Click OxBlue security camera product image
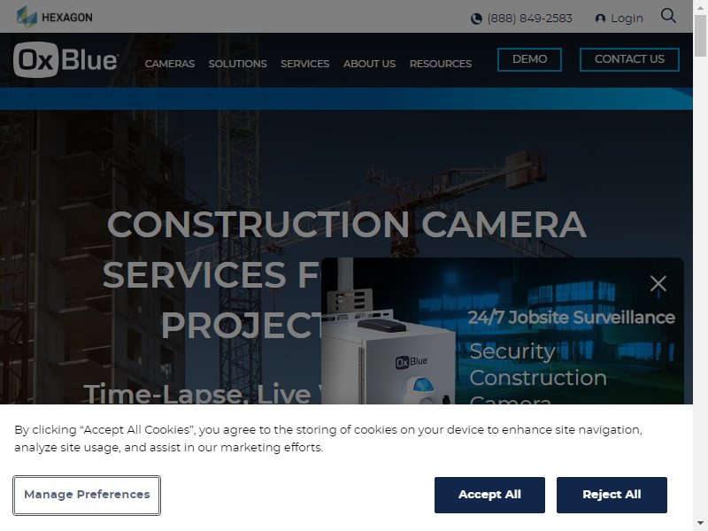The height and width of the screenshot is (531, 708). click(x=389, y=331)
